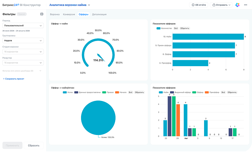Click Всё in the column chart legend

pos(223,92)
